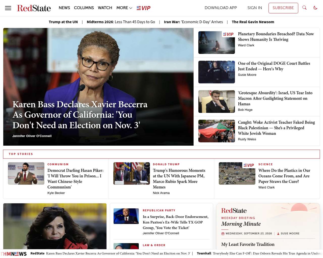Open the Macron thumbnail image
The width and height of the screenshot is (323, 258).
click(217, 102)
